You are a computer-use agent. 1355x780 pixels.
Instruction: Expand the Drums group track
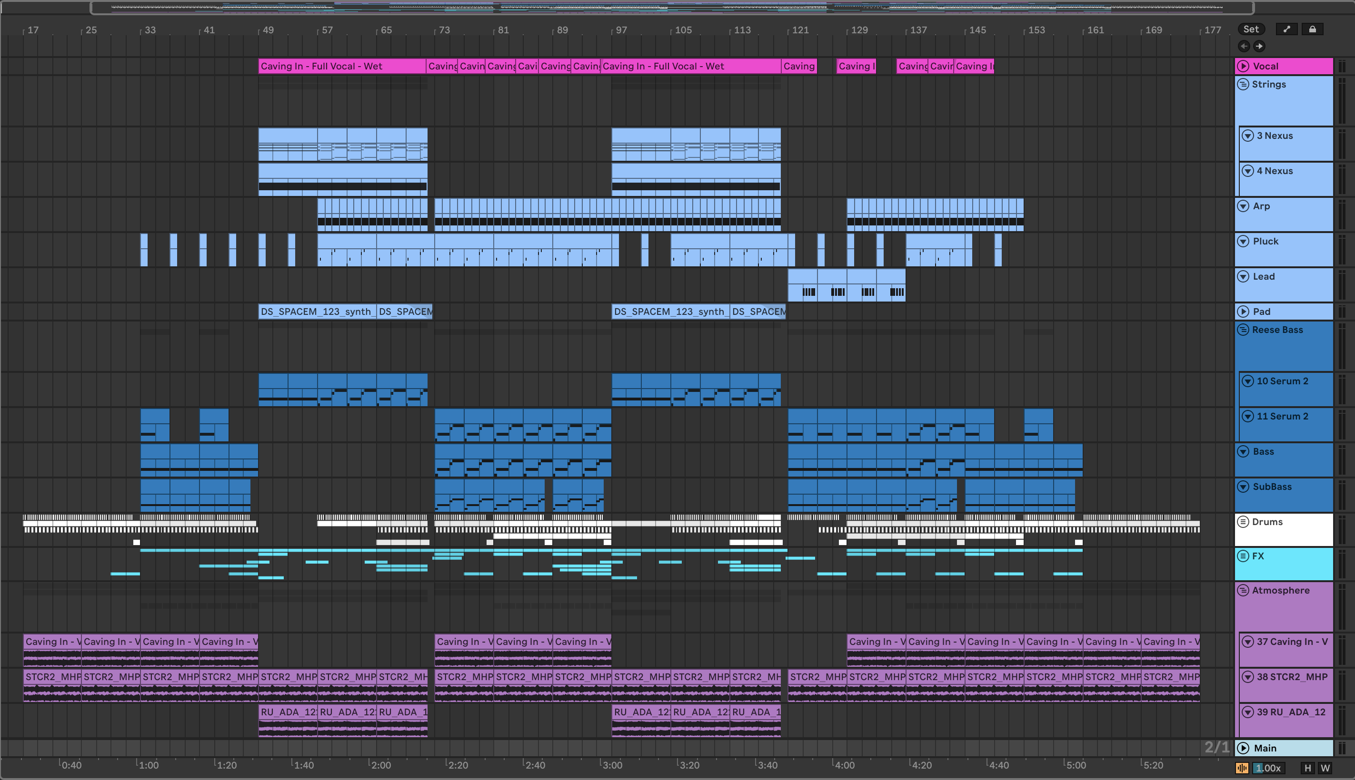1243,522
